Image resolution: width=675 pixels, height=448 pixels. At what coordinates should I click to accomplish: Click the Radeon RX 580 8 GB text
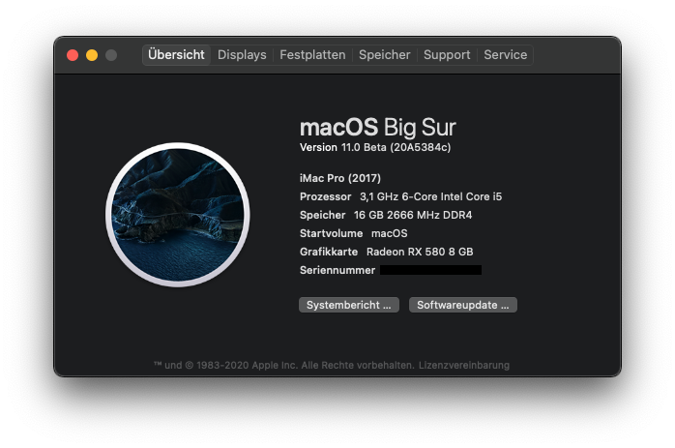(420, 252)
